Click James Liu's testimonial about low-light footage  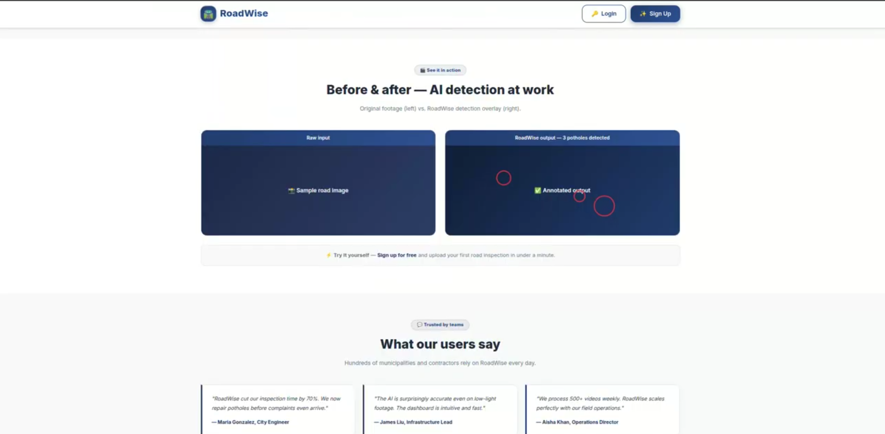[435, 403]
